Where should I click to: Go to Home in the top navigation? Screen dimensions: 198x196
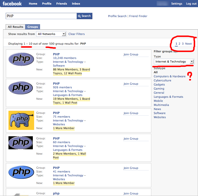click(33, 4)
